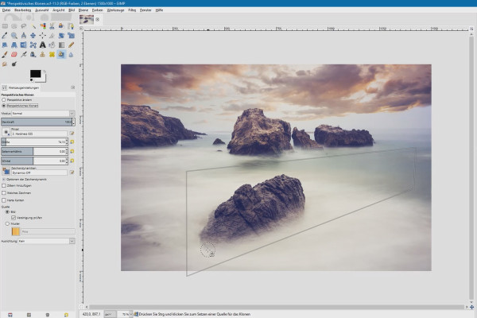Reset Größe to brush default size
Image resolution: width=477 pixels, height=318 pixels.
point(72,142)
